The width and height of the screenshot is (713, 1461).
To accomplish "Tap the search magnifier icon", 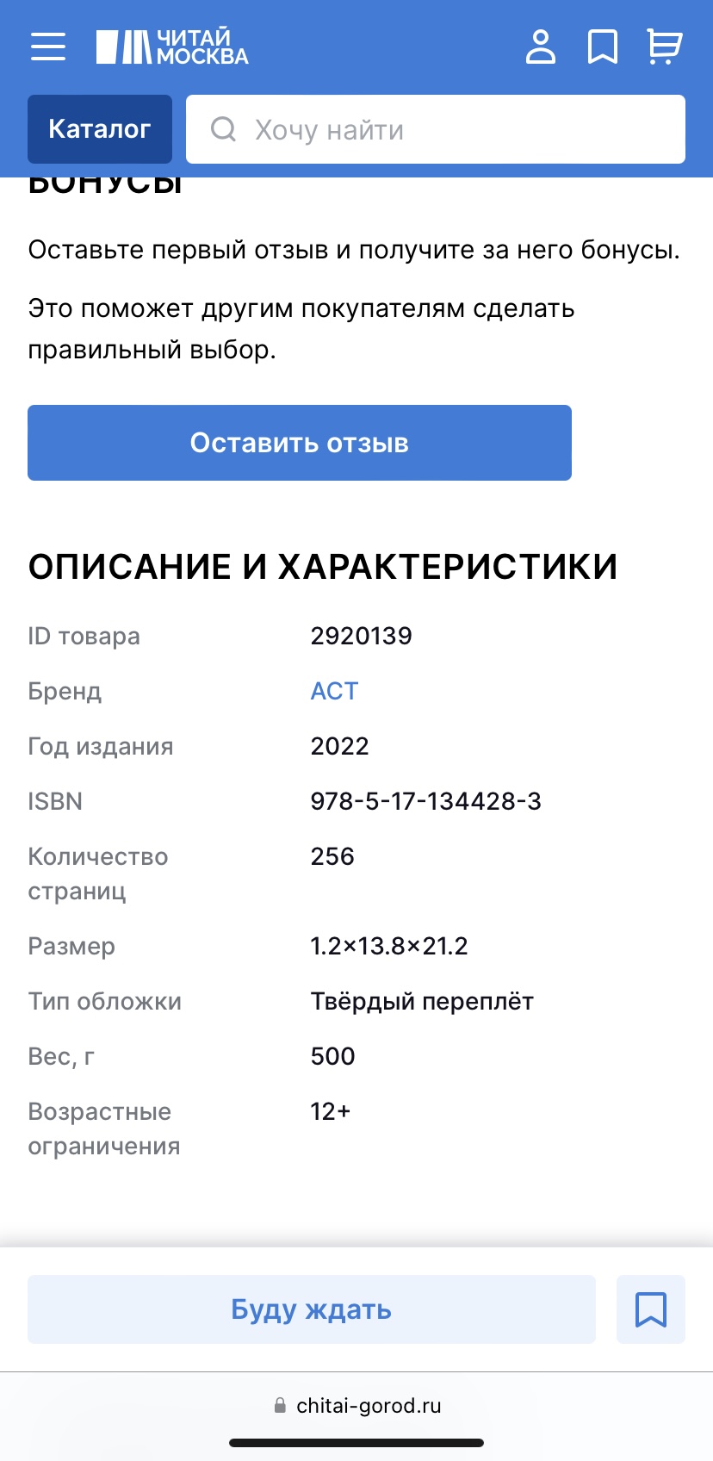I will [224, 129].
